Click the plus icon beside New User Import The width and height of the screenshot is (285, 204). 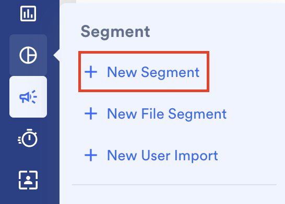pos(91,155)
